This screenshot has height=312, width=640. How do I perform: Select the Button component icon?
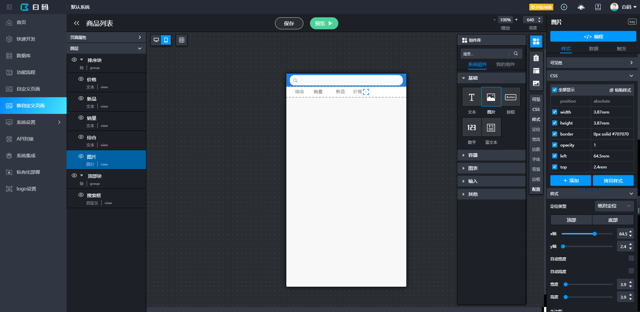point(511,97)
